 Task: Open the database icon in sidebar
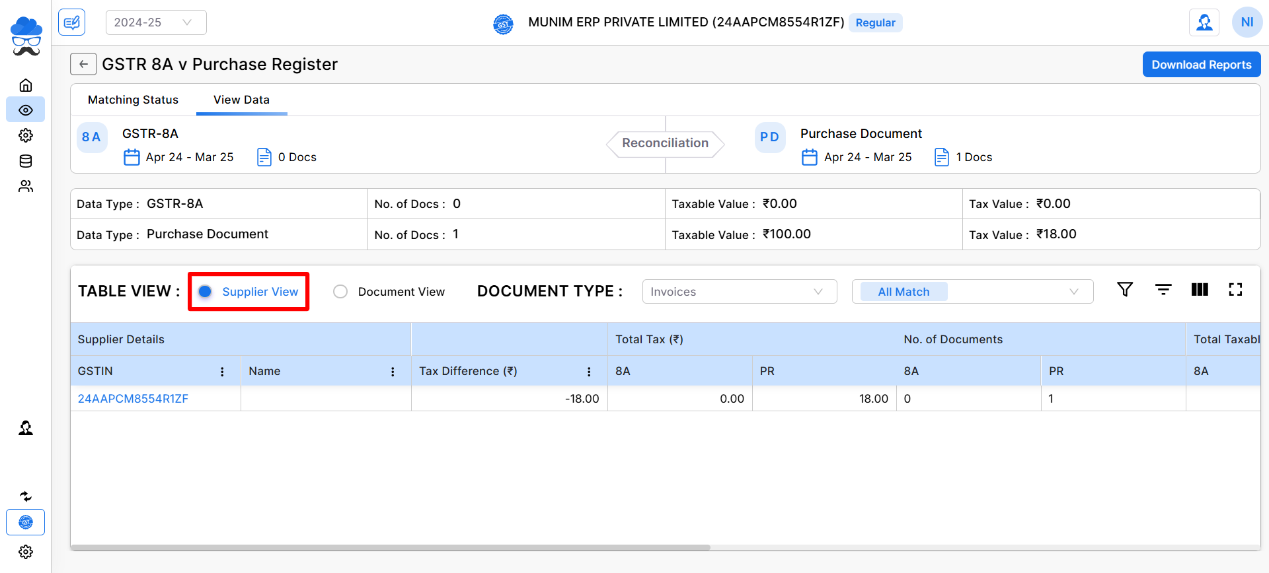coord(26,161)
